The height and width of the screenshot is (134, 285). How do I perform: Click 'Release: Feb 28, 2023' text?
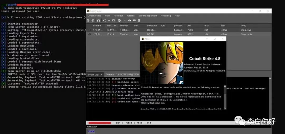[196, 68]
